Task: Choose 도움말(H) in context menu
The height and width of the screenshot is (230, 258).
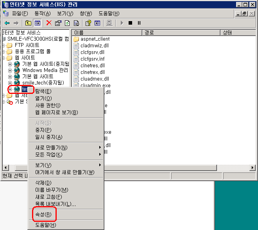Action: 66,225
